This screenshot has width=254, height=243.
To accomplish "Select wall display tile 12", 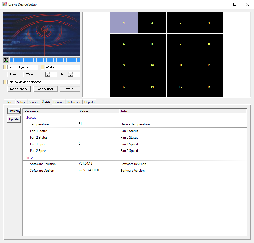I will click(x=209, y=65).
